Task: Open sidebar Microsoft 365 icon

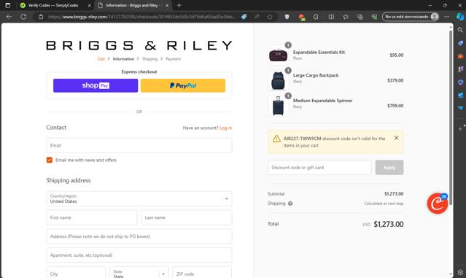Action: pyautogui.click(x=460, y=82)
